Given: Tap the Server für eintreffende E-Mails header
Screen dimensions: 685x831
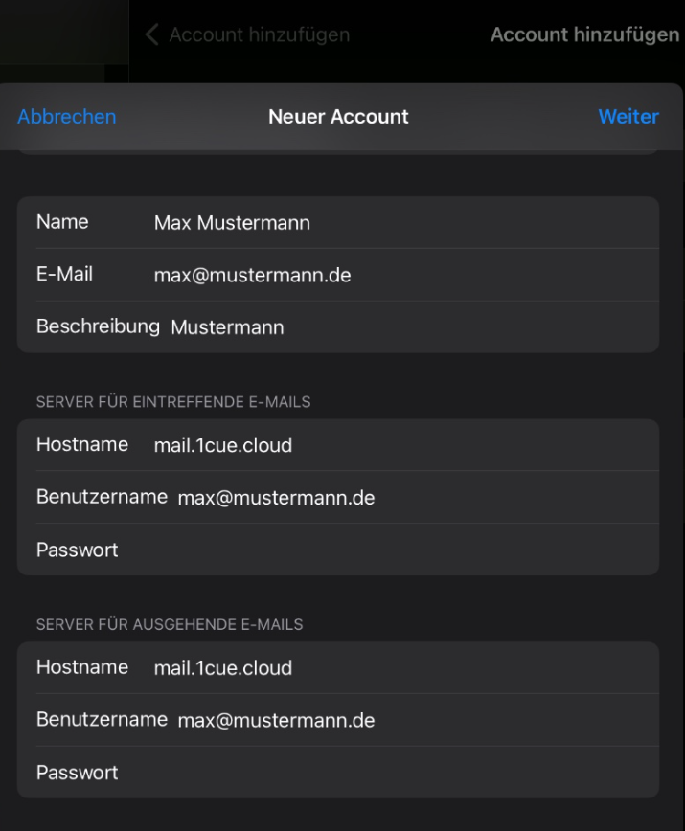Looking at the screenshot, I should click(x=173, y=402).
